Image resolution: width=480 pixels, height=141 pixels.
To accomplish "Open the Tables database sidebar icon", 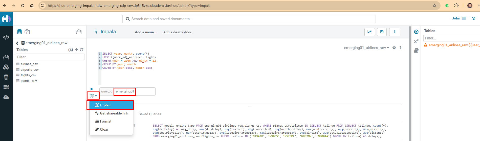I will tap(6, 77).
